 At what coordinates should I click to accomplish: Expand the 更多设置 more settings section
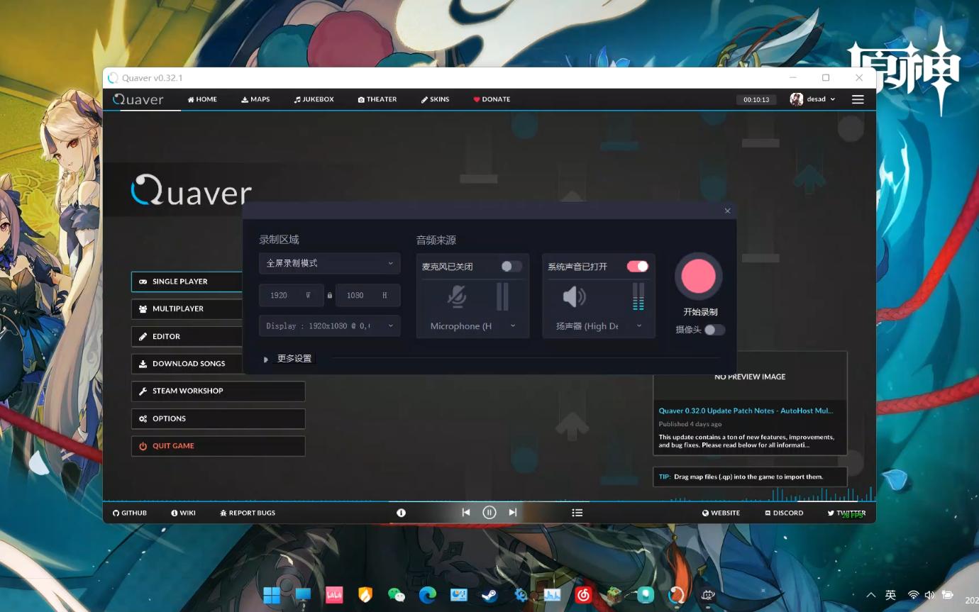(x=287, y=359)
